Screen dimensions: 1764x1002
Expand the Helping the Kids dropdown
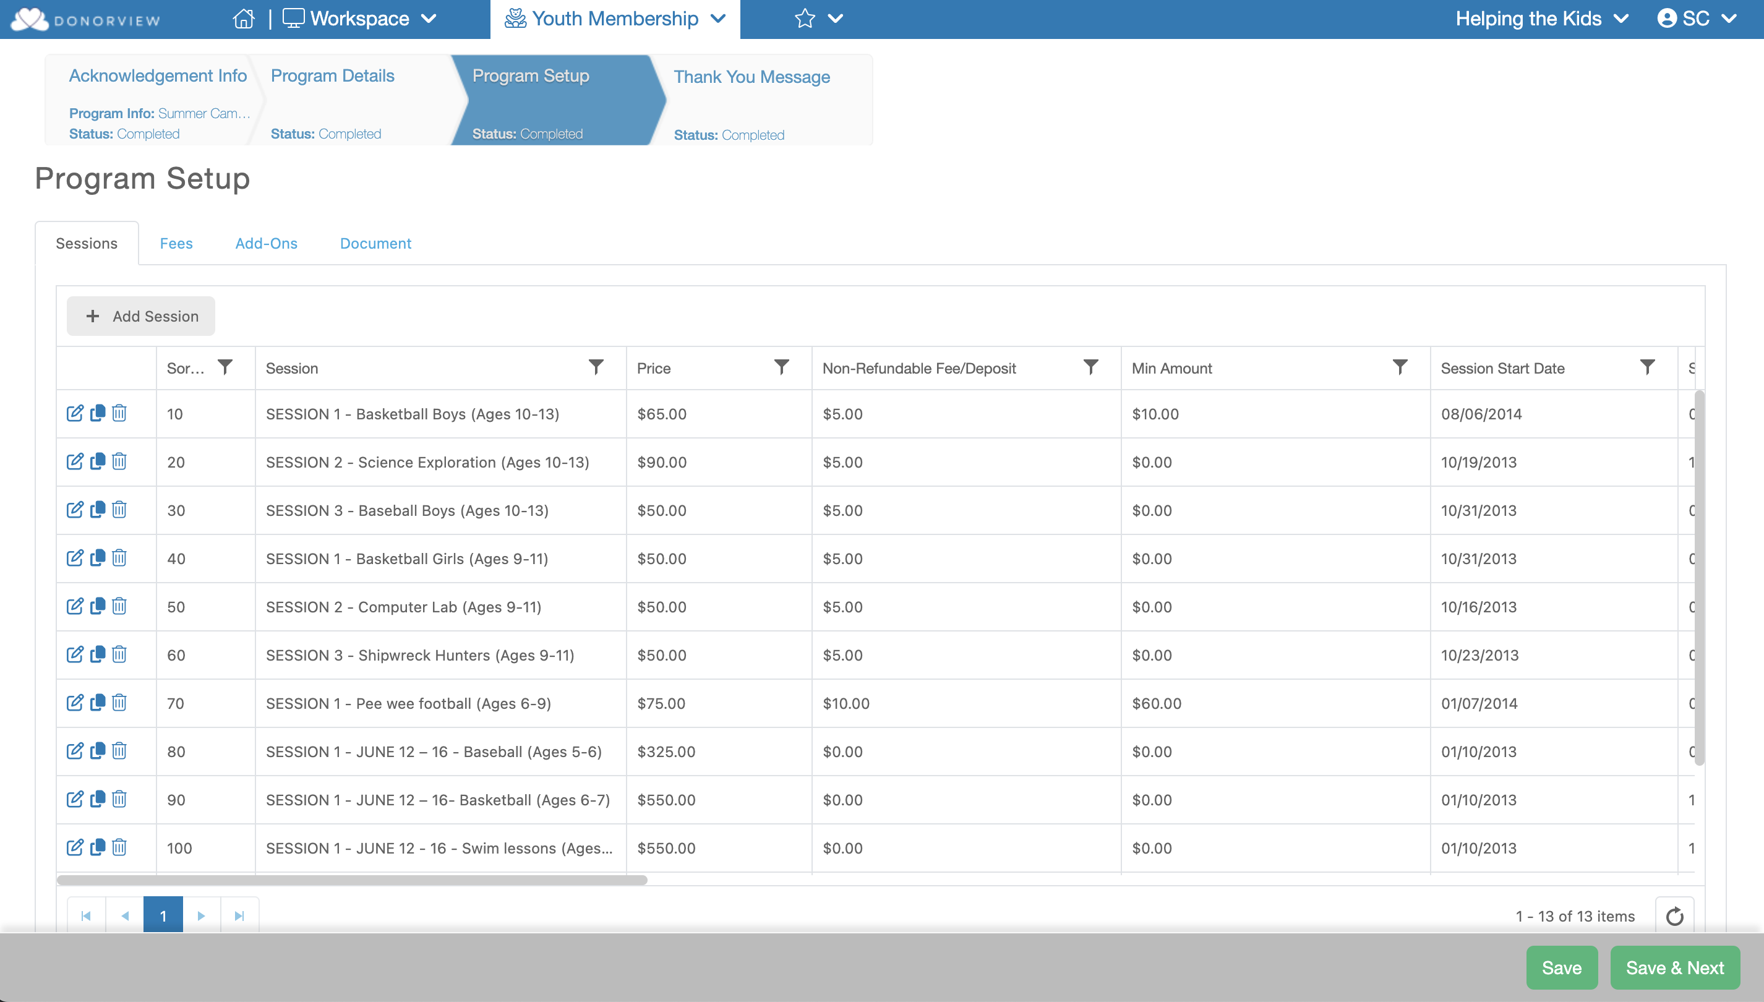(1541, 19)
